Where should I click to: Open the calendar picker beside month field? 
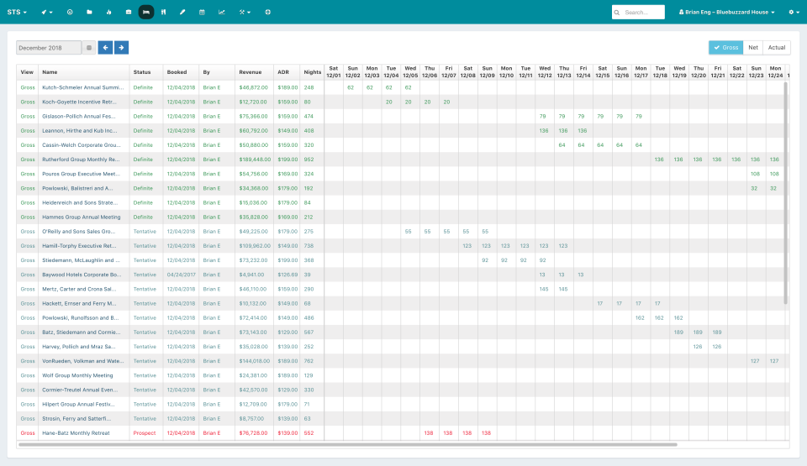click(88, 48)
